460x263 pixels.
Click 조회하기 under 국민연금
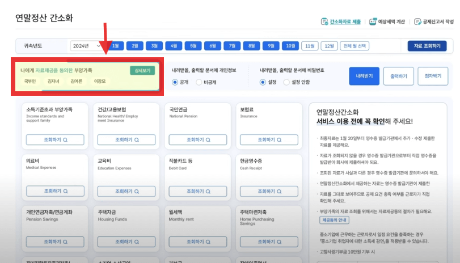[x=198, y=140]
